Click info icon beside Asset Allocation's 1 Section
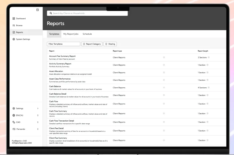The width and height of the screenshot is (234, 155). [x=208, y=73]
